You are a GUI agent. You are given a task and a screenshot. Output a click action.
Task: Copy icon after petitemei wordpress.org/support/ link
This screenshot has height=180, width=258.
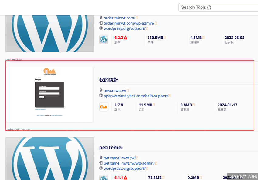coord(147,169)
